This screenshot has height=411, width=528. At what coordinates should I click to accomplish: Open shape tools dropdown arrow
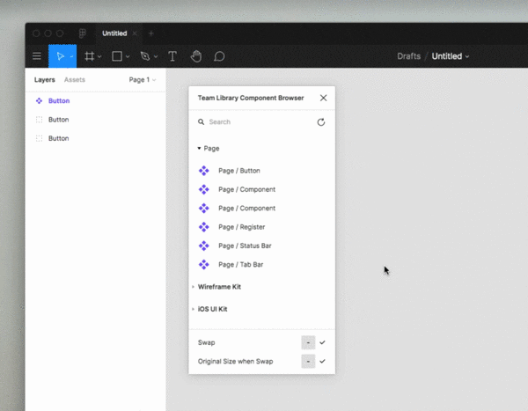click(128, 56)
